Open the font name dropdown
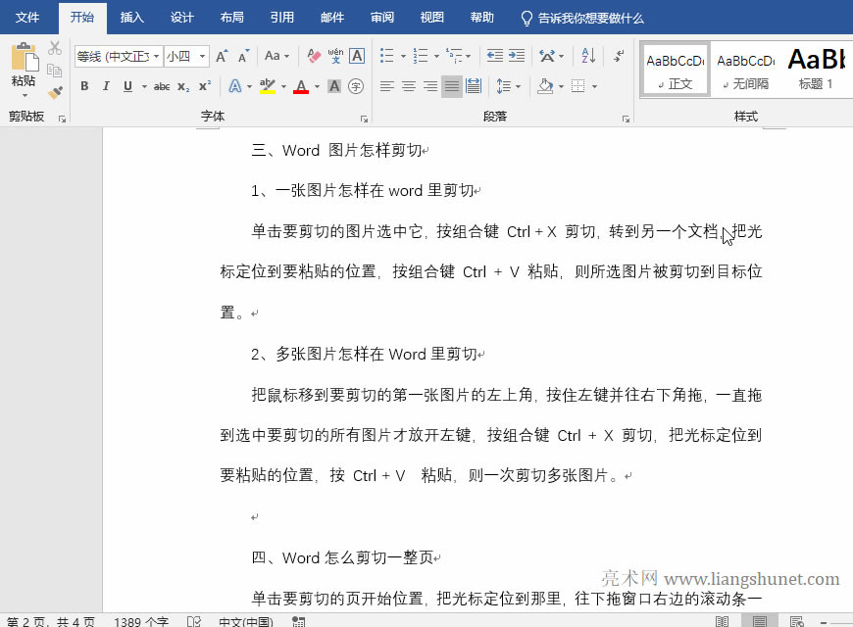This screenshot has height=627, width=853. [155, 57]
